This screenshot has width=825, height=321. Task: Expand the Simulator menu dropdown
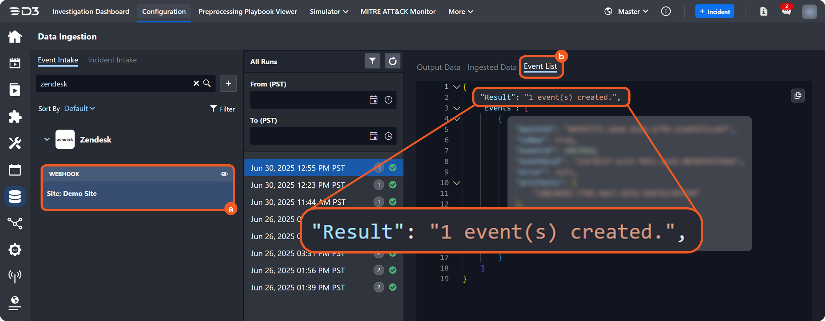329,11
